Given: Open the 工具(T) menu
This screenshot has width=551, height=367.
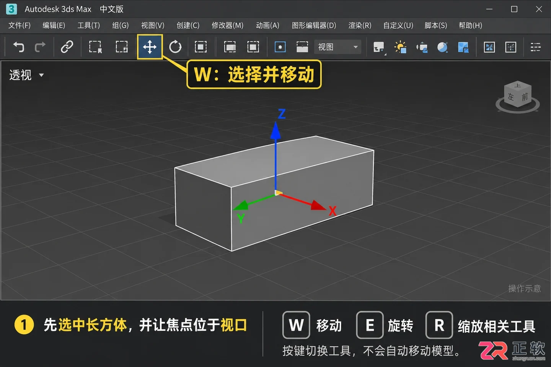Looking at the screenshot, I should 89,26.
